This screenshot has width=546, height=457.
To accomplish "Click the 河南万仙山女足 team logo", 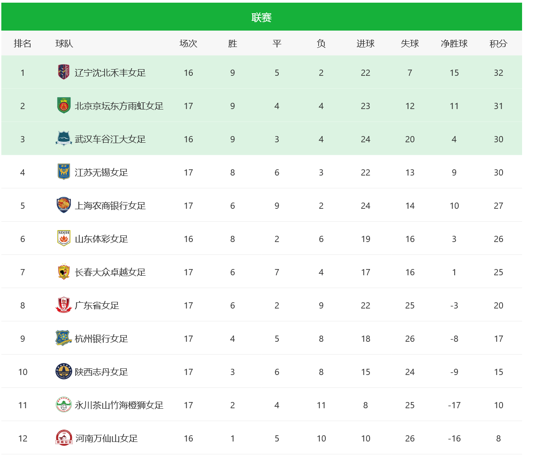I will tap(64, 438).
